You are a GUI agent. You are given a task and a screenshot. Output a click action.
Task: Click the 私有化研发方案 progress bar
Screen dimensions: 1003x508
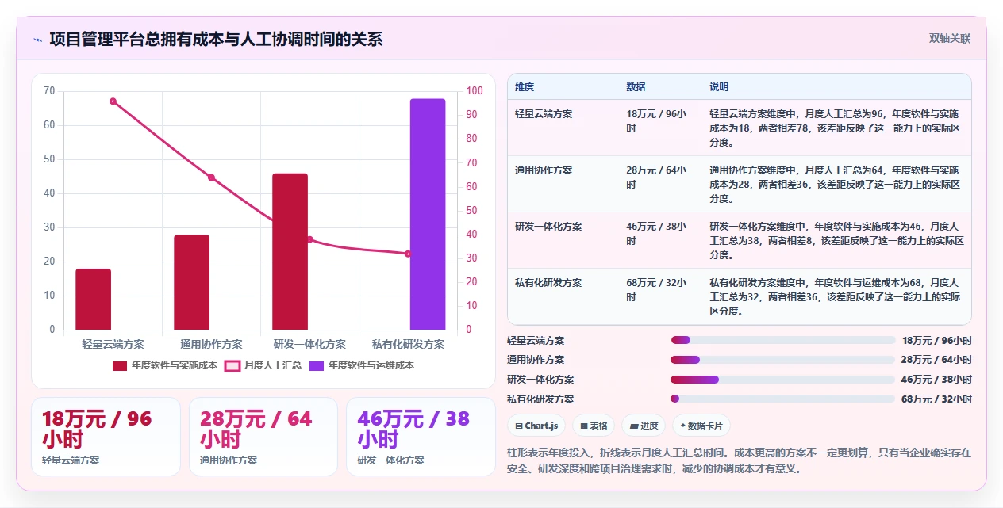tap(783, 399)
